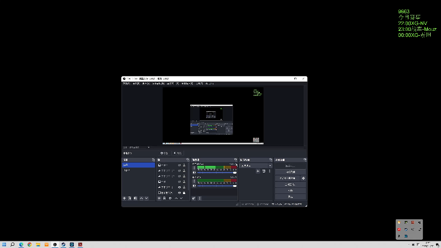Launch Google Chrome from the taskbar

tap(30, 245)
